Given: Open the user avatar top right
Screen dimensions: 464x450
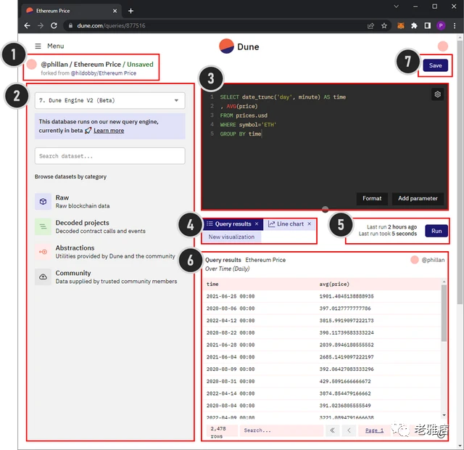Looking at the screenshot, I should click(443, 46).
